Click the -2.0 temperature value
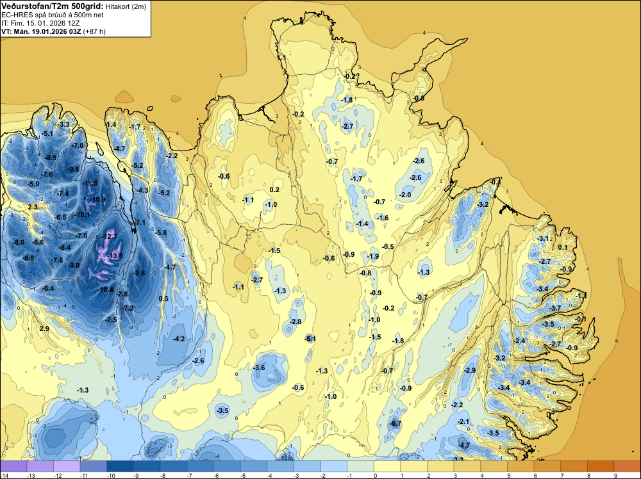 point(405,195)
